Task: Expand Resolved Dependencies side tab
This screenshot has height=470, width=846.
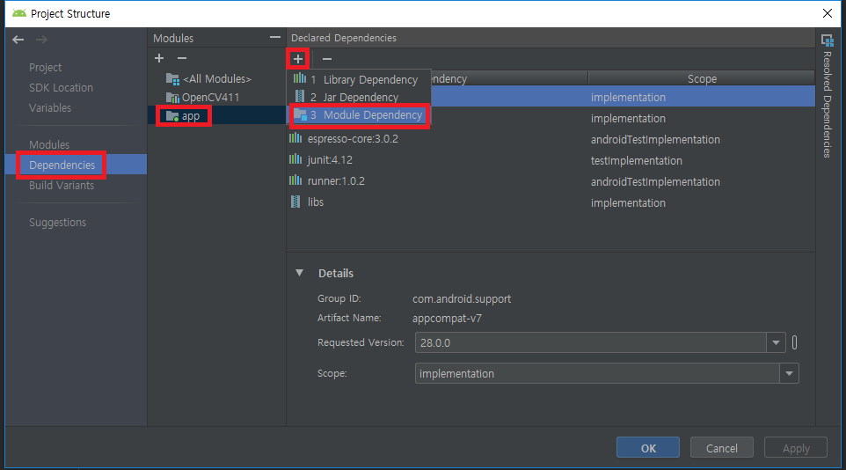Action: tap(828, 104)
